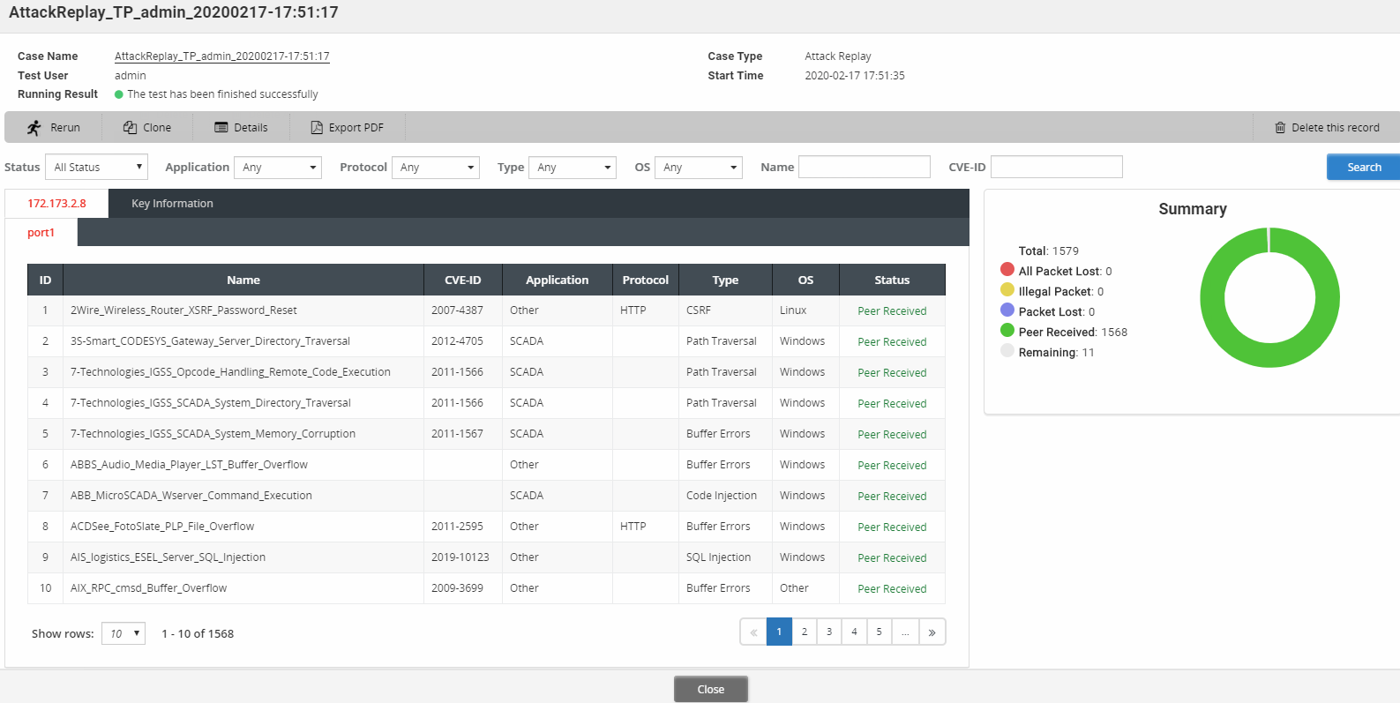Open the OS filter dropdown

(x=699, y=168)
